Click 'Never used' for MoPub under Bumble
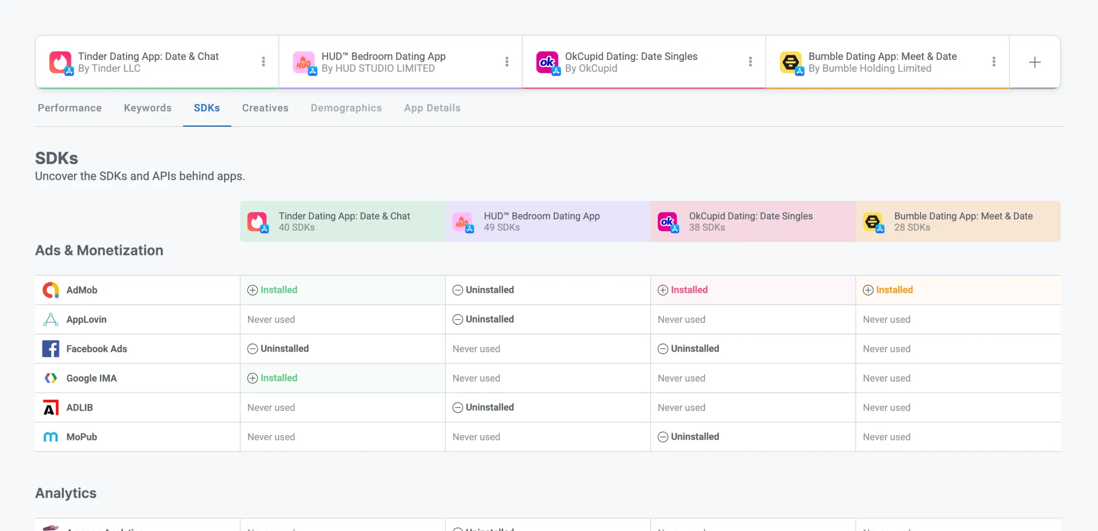This screenshot has height=531, width=1098. pos(887,437)
